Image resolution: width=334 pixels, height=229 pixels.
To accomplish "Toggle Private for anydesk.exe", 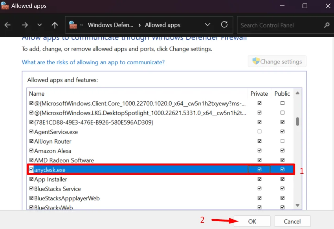I will click(259, 169).
